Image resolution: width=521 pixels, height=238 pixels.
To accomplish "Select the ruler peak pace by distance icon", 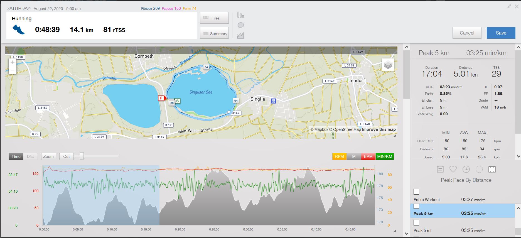I will (x=492, y=169).
